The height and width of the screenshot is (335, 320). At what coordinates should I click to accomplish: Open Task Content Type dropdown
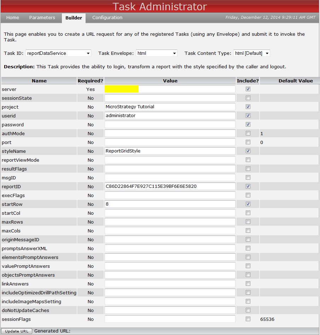click(252, 53)
